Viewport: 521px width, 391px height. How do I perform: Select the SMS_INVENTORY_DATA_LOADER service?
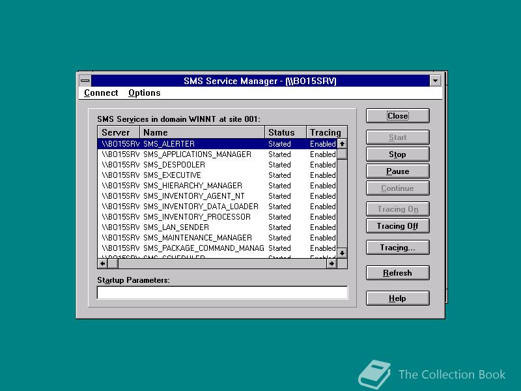coord(218,207)
